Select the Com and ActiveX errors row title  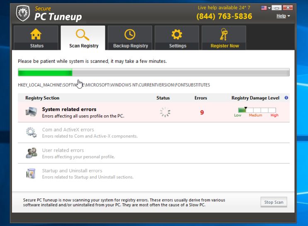click(x=68, y=130)
